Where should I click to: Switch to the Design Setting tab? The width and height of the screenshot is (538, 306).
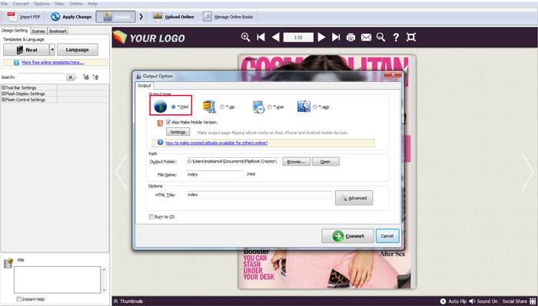tap(15, 31)
